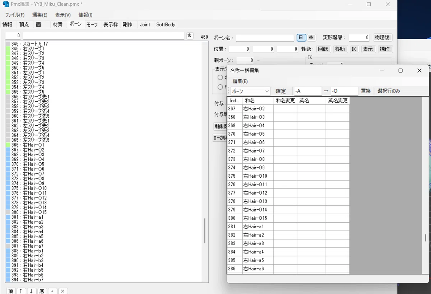Toggle the 操作 property button
431x294 pixels.
tap(385, 49)
